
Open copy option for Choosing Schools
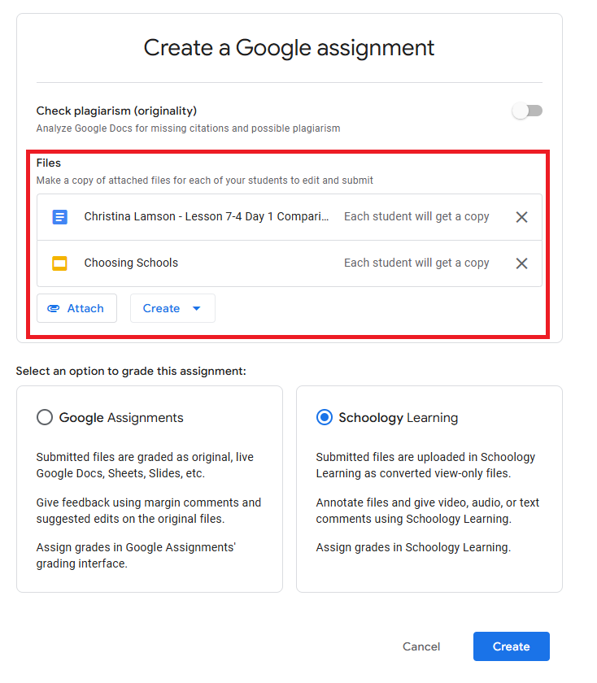416,263
